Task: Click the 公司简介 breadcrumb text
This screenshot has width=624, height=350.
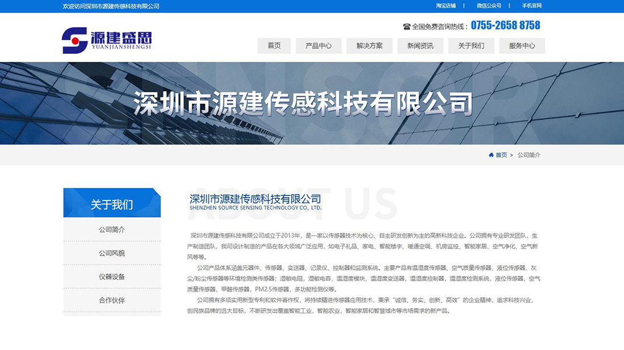Action: [x=529, y=155]
